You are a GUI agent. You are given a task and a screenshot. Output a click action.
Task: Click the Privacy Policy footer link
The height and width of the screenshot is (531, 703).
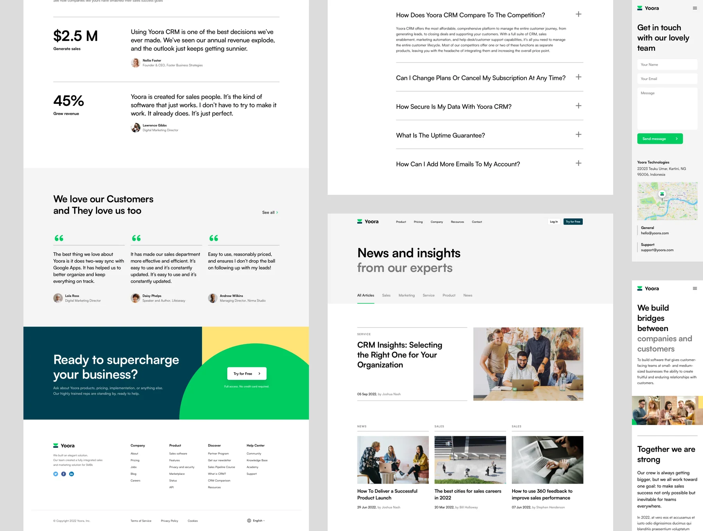(x=170, y=521)
